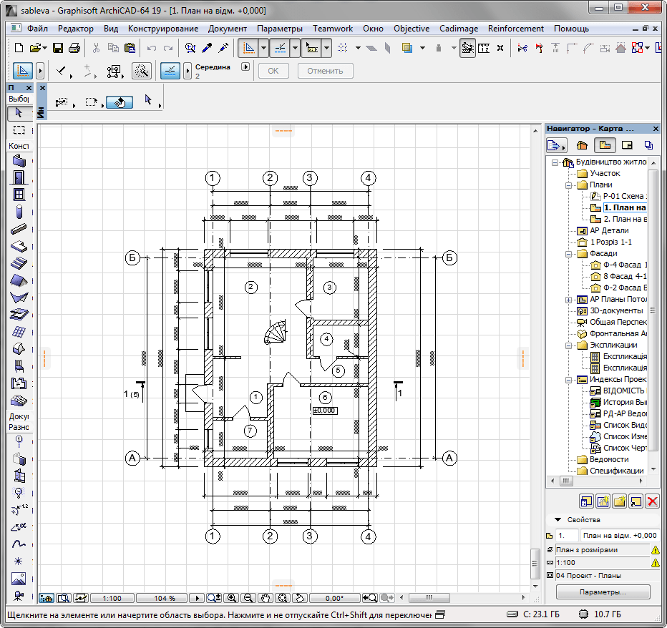Toggle the snap guides button in the toolbar
The width and height of the screenshot is (667, 628).
280,49
